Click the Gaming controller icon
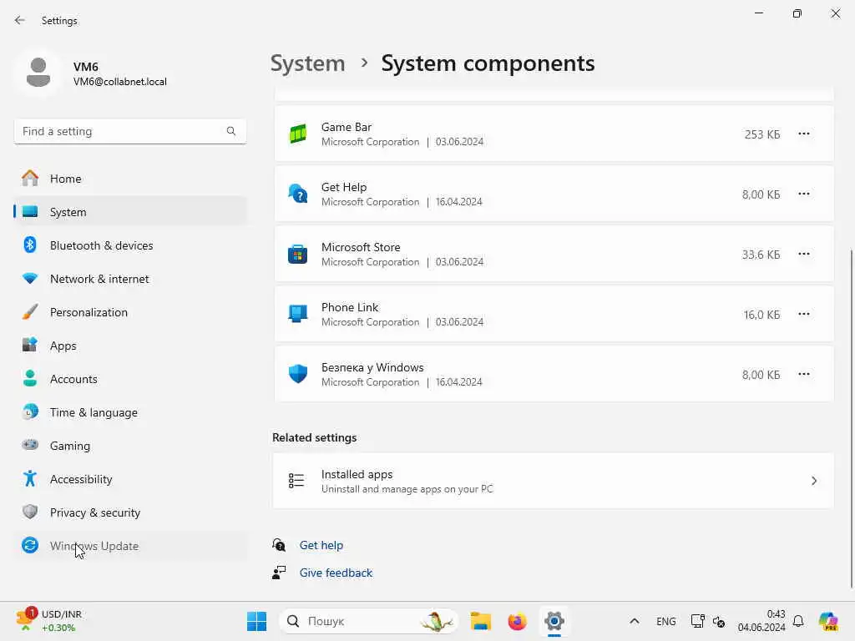Screen dimensions: 855x641 point(30,446)
